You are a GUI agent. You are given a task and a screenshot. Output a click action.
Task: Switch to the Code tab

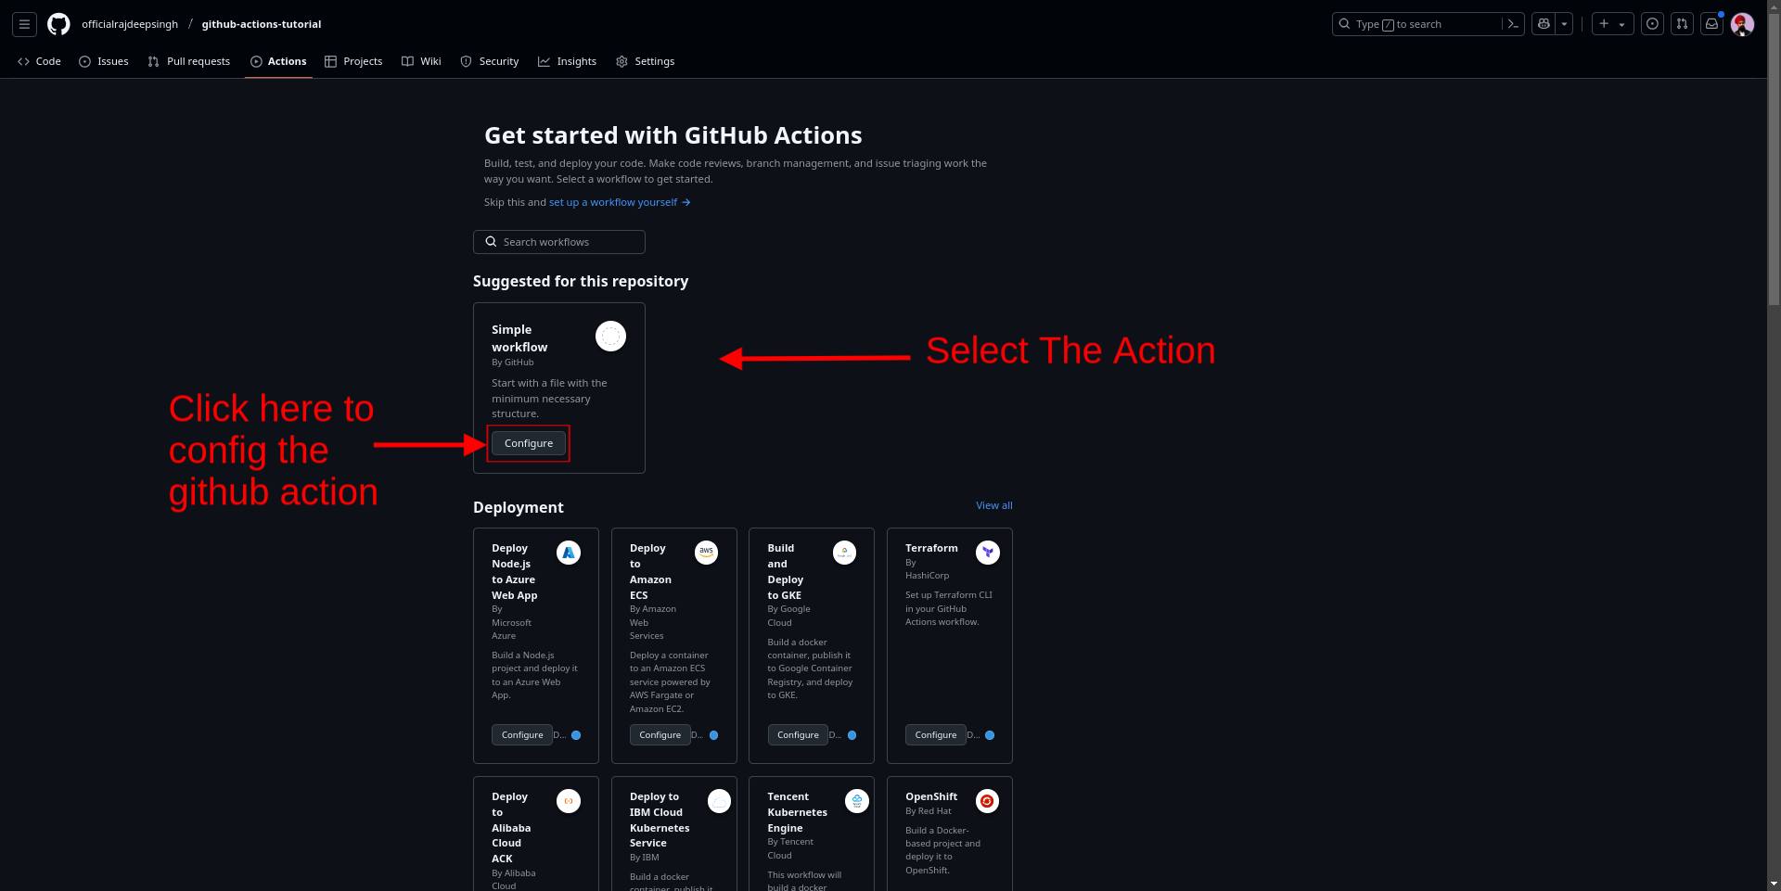coord(39,61)
